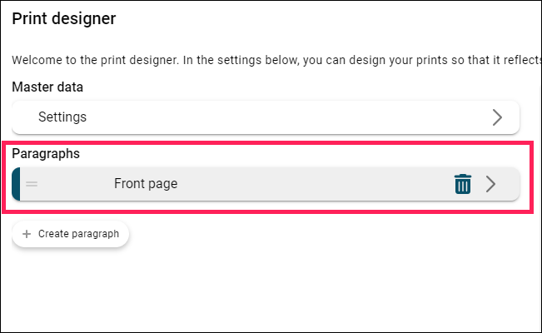Click the dark blue bar on Front page row

click(x=16, y=184)
